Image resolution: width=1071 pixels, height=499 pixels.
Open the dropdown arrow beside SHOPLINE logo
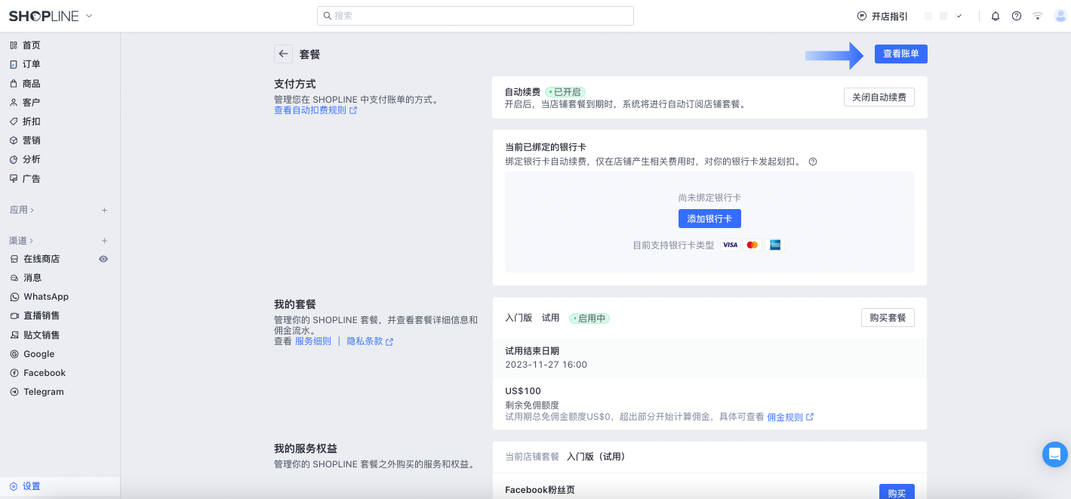coord(89,16)
